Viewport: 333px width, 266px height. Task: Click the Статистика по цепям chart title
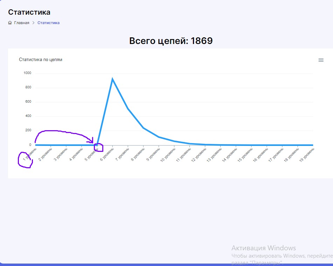tap(41, 59)
